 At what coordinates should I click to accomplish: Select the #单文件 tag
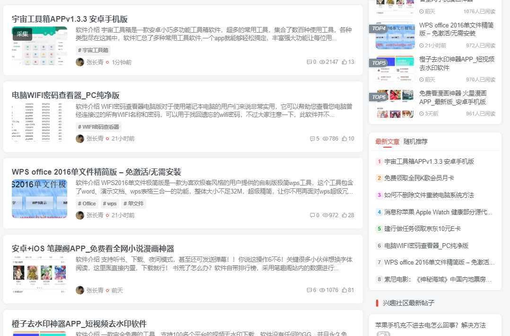tap(134, 203)
